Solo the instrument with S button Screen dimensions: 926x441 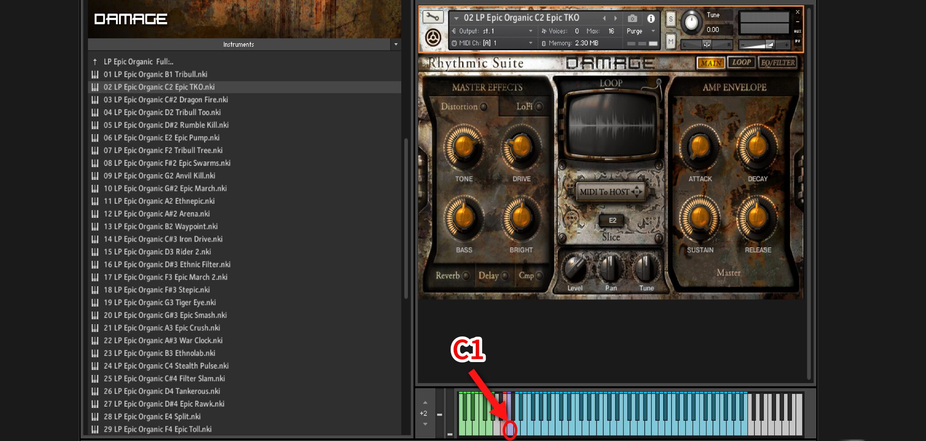click(x=671, y=19)
